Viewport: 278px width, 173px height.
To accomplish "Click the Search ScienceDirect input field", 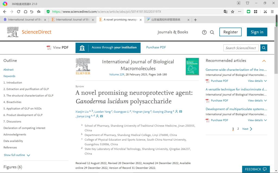I will tap(241, 48).
